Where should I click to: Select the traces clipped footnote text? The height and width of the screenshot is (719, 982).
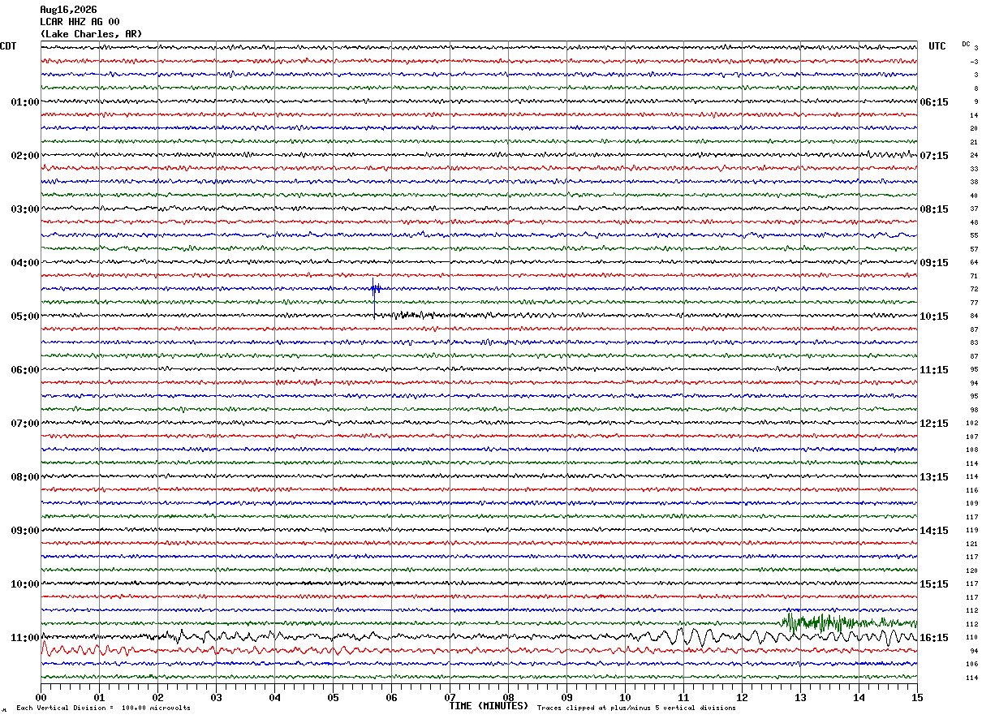[x=636, y=708]
